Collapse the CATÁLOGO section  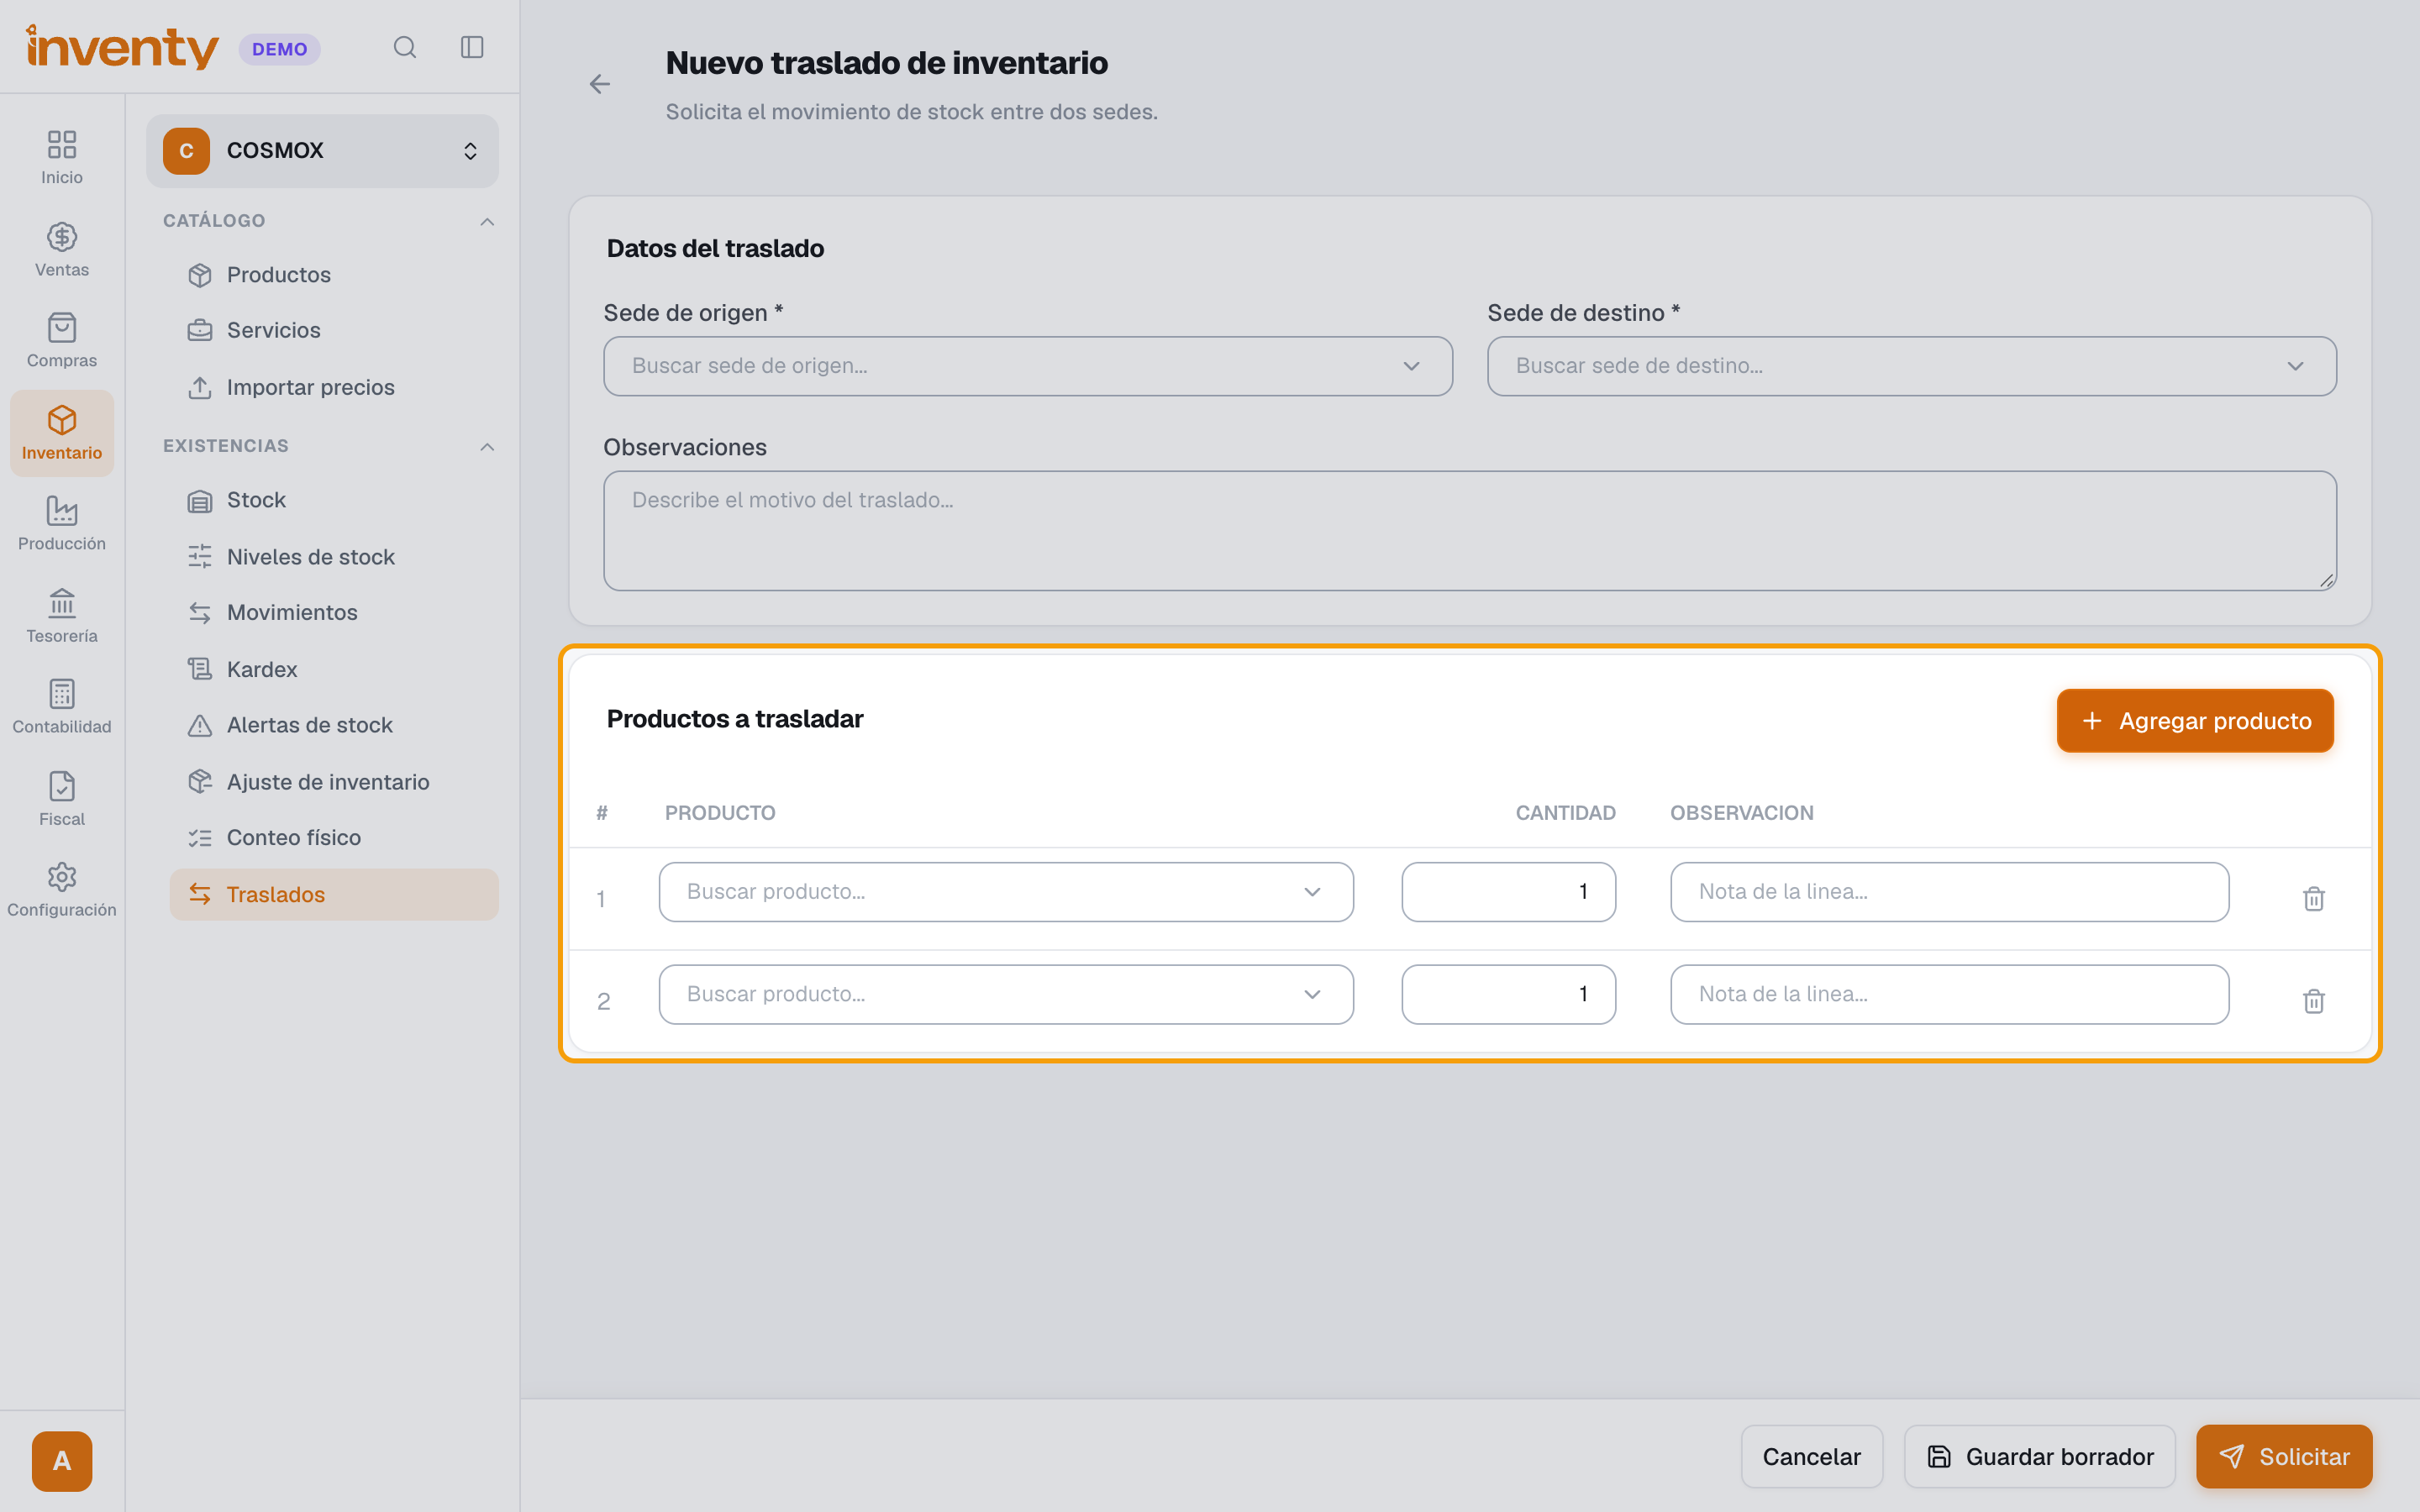pyautogui.click(x=487, y=221)
